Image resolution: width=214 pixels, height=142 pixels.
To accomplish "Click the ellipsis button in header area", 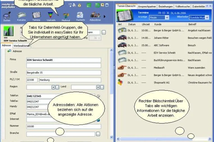I will pyautogui.click(x=104, y=32).
